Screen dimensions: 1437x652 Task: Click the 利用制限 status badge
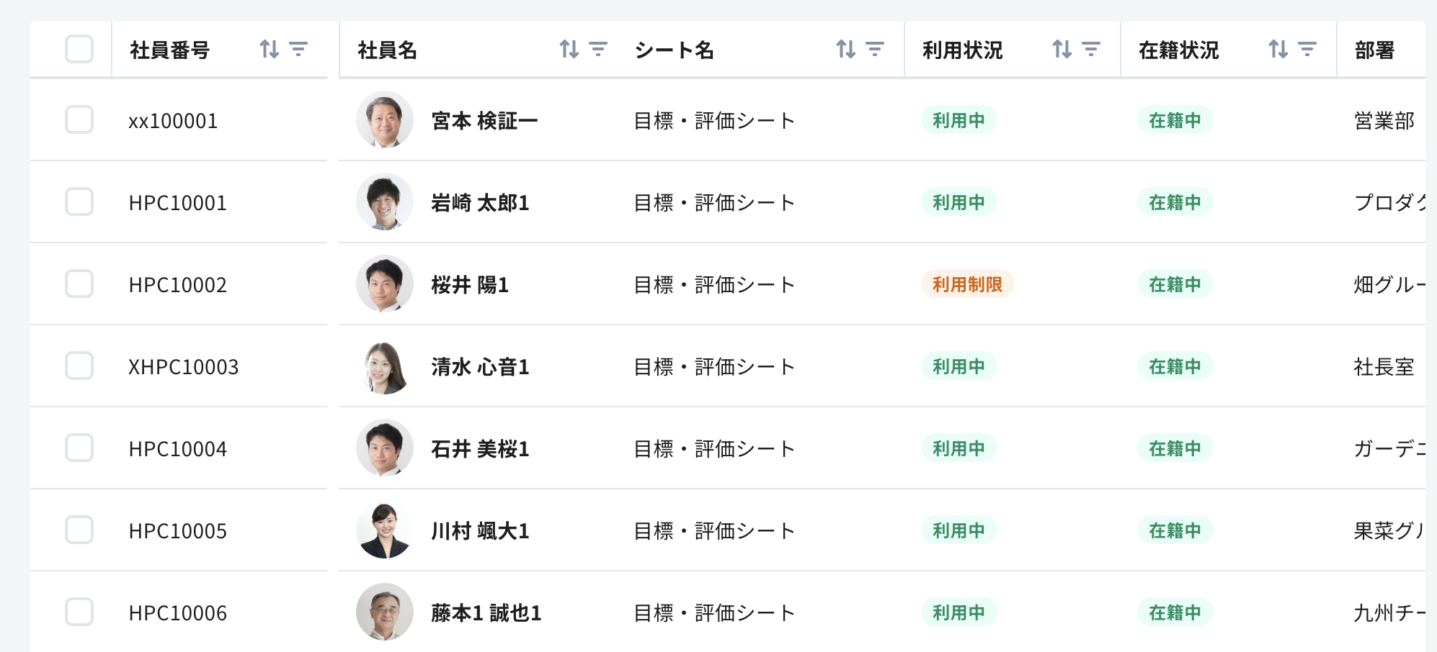pyautogui.click(x=967, y=284)
